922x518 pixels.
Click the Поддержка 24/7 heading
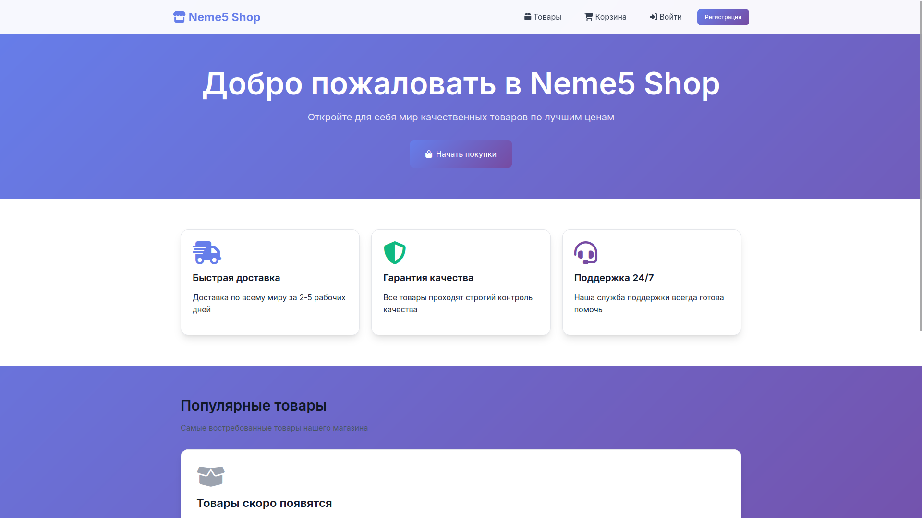point(614,278)
